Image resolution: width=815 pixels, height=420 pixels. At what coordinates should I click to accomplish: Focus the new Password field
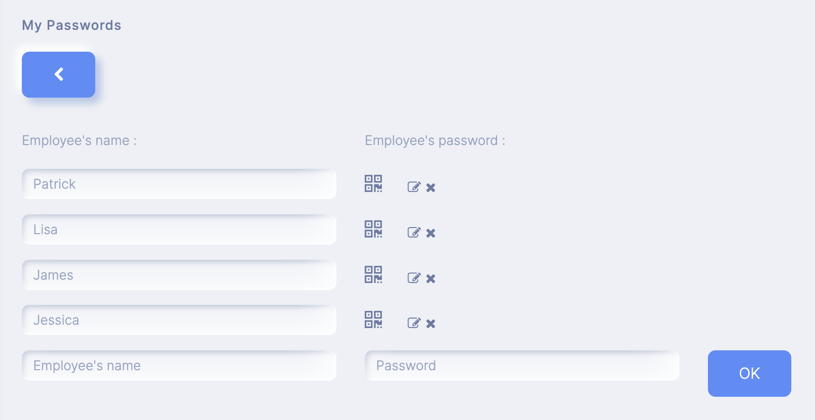(522, 365)
